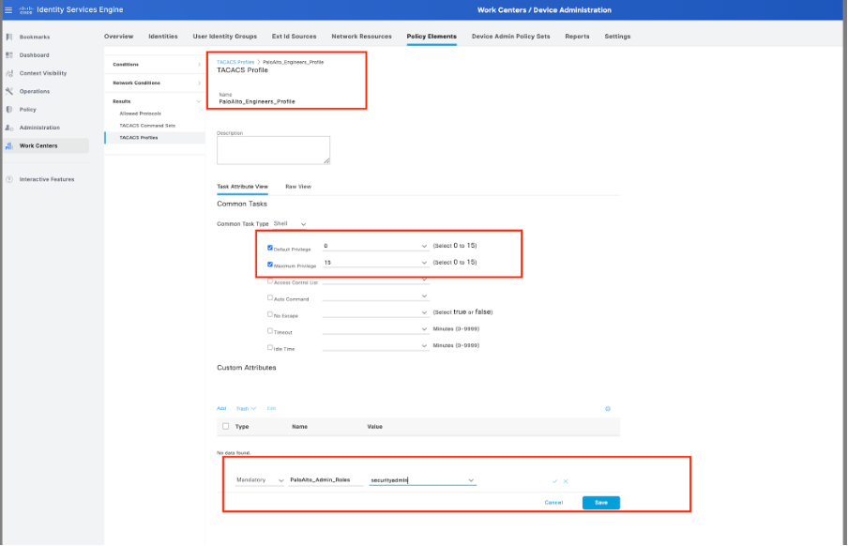Go to the Network Resources tab

coord(361,37)
